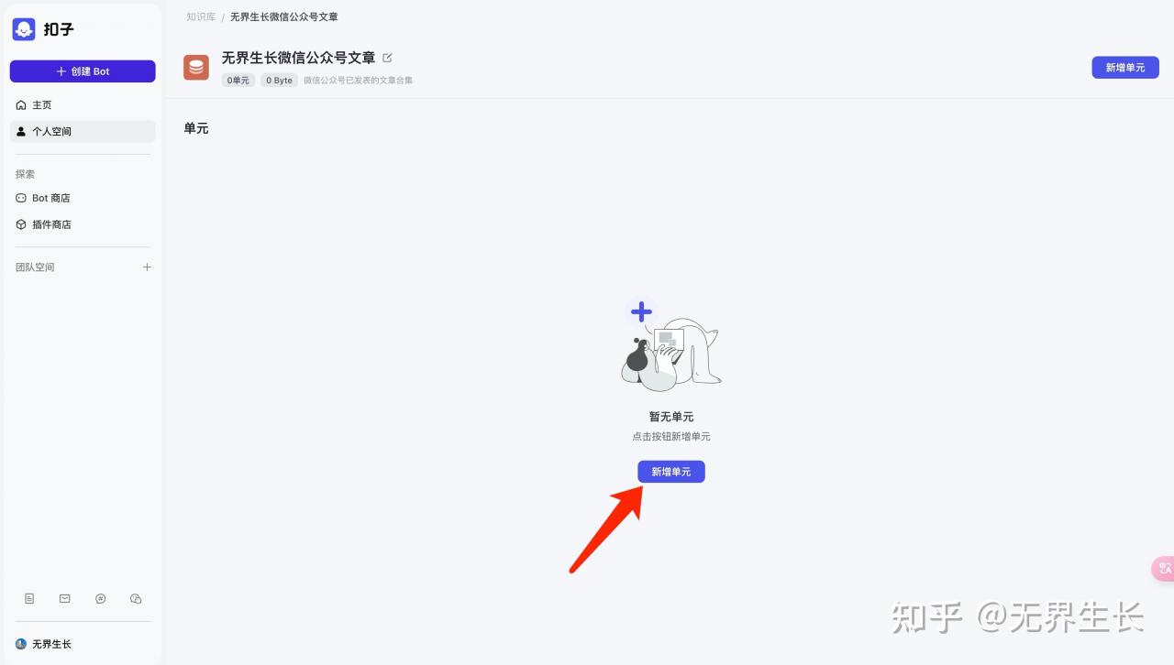
Task: Click the orange knowledge base database icon
Action: pyautogui.click(x=196, y=68)
